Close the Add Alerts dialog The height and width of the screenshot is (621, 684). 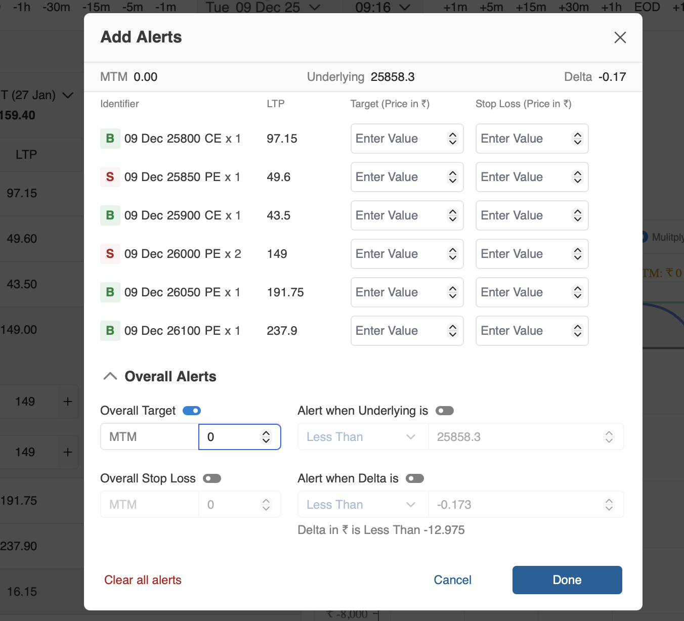[620, 37]
